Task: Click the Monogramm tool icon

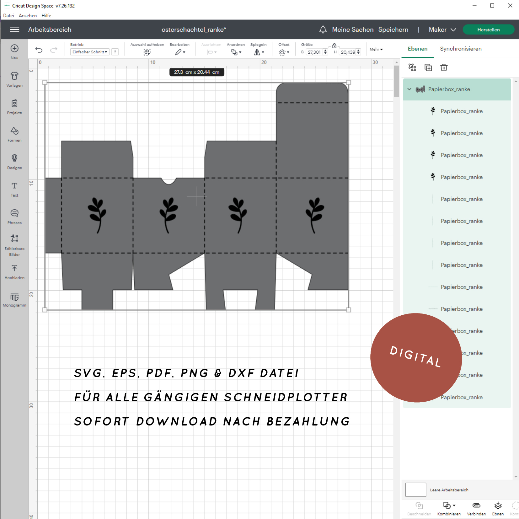Action: point(14,299)
